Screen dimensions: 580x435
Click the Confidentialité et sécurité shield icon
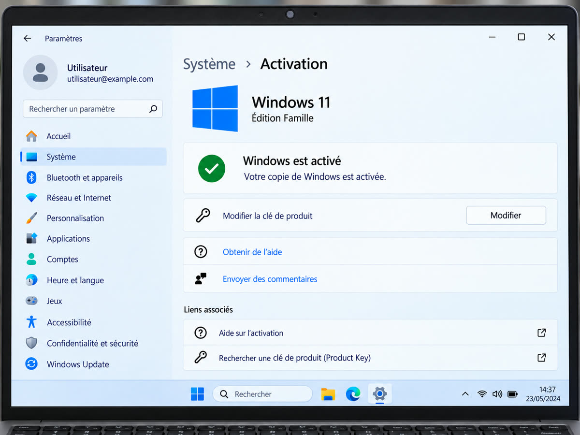coord(31,343)
